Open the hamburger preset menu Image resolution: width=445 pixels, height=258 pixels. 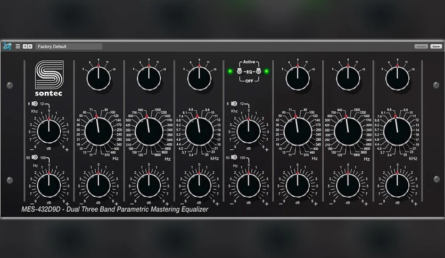tap(18, 46)
